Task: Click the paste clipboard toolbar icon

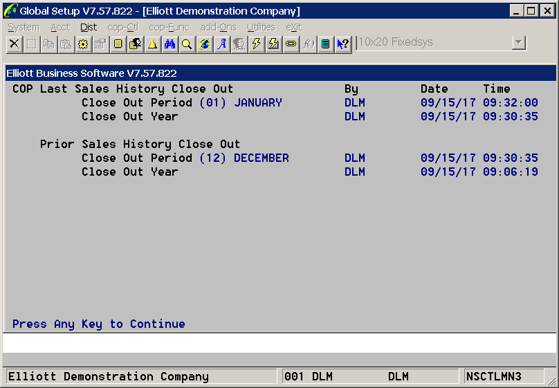Action: (66, 44)
